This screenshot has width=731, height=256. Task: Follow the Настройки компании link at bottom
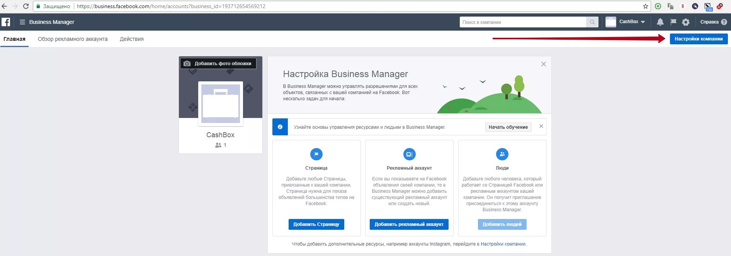[503, 244]
